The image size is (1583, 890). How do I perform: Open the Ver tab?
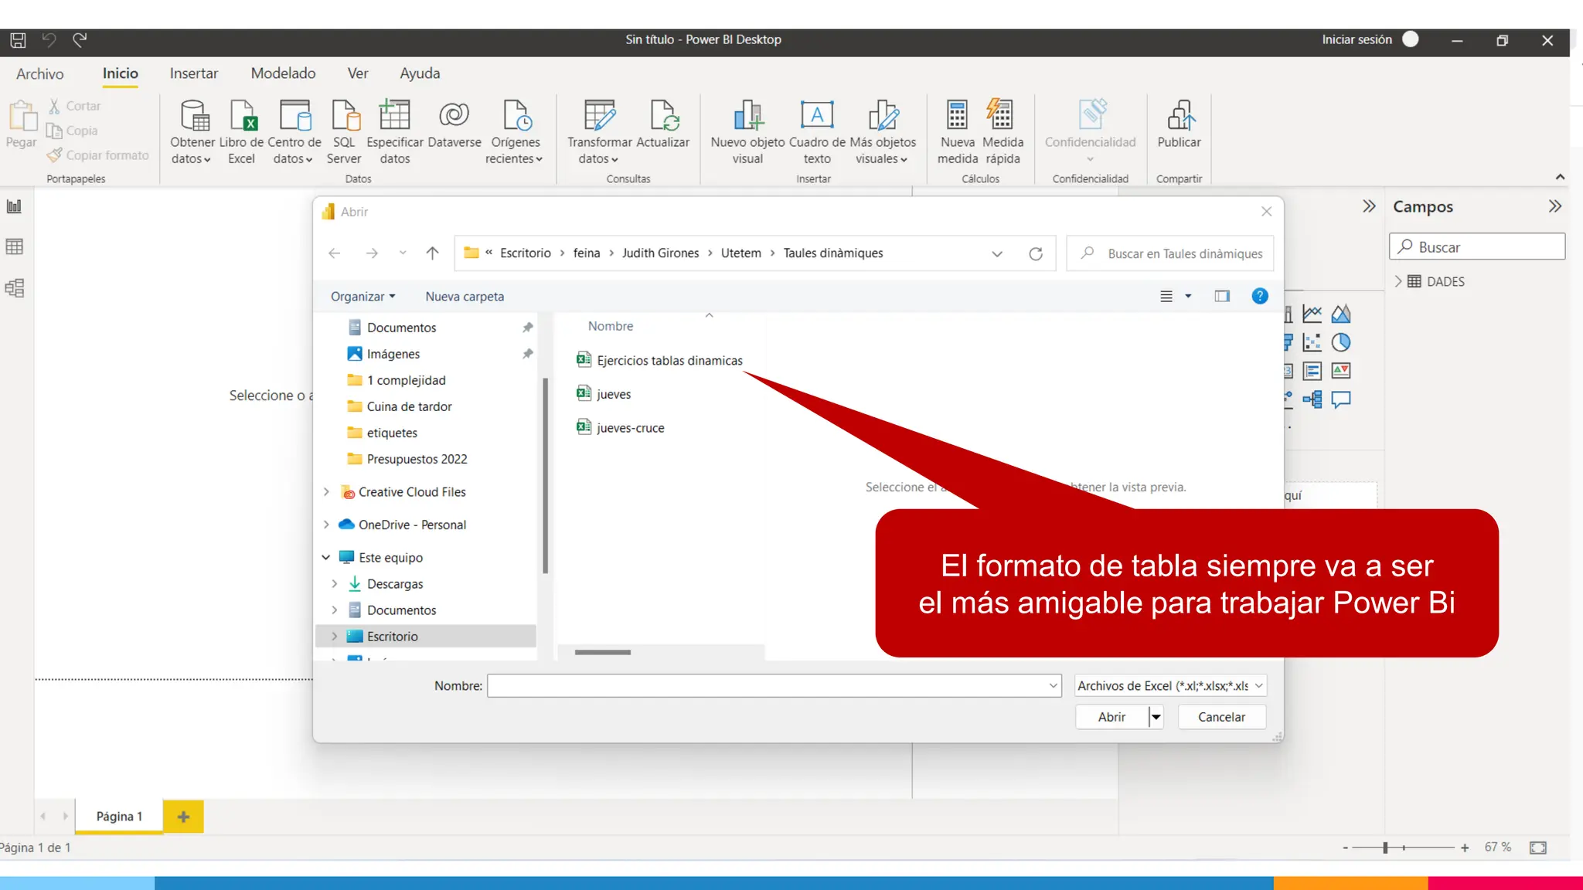pyautogui.click(x=358, y=73)
